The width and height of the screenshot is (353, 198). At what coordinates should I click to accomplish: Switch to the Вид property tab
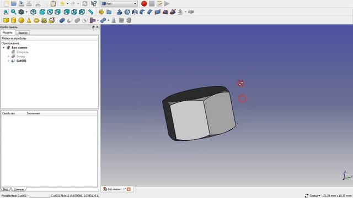(x=6, y=189)
